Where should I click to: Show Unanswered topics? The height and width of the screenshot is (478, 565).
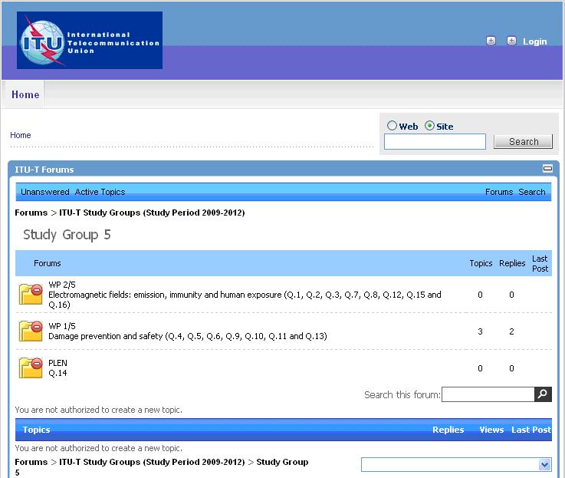(x=45, y=192)
